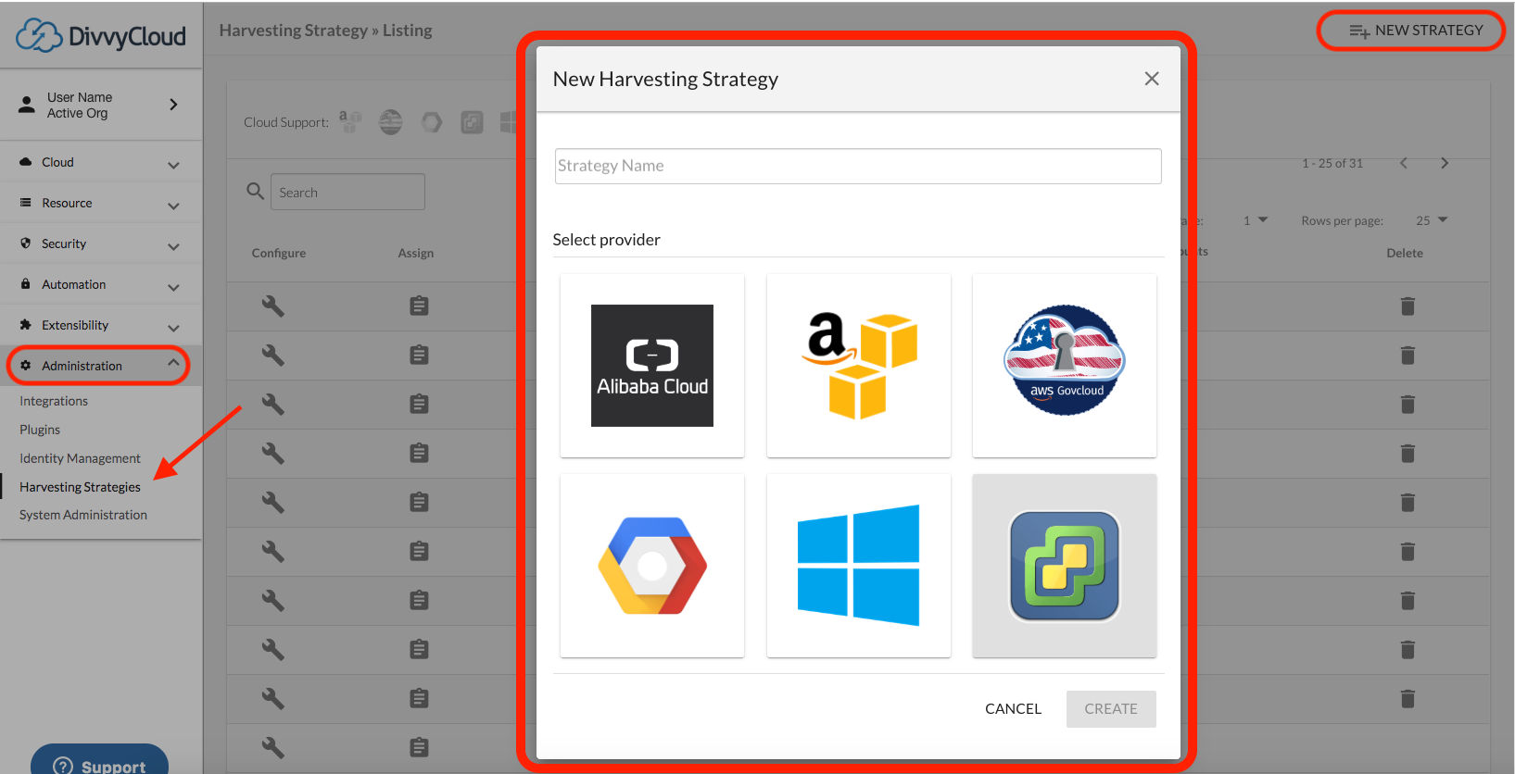
Task: Click the fourth row's assign clipboard icon
Action: [419, 453]
